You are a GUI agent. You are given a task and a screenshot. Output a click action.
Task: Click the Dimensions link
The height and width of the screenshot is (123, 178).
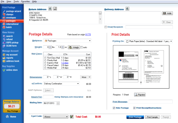point(36,77)
